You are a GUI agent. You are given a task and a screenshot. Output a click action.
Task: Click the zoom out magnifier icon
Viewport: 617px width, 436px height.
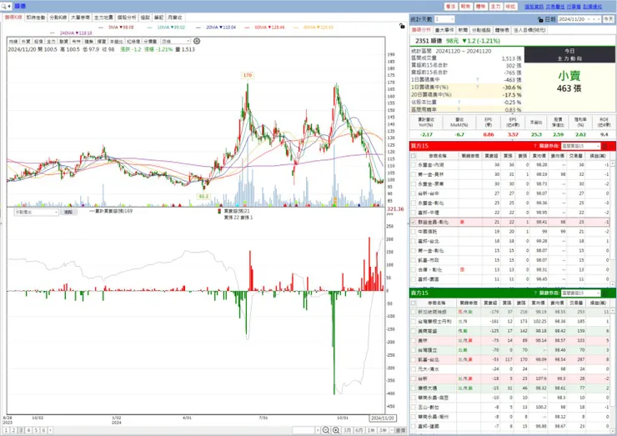coord(326,430)
